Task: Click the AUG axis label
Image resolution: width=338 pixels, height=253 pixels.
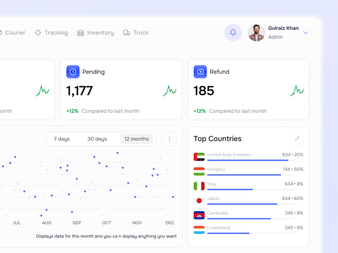Action: (x=47, y=223)
